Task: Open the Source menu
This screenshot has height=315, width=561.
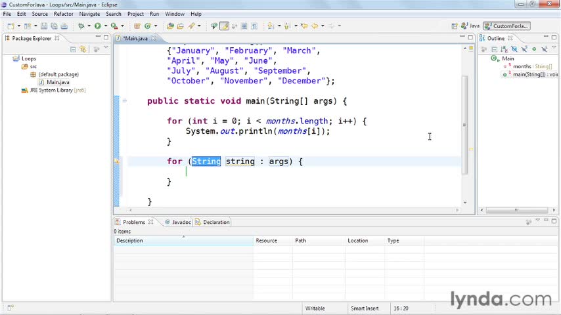Action: (39, 14)
